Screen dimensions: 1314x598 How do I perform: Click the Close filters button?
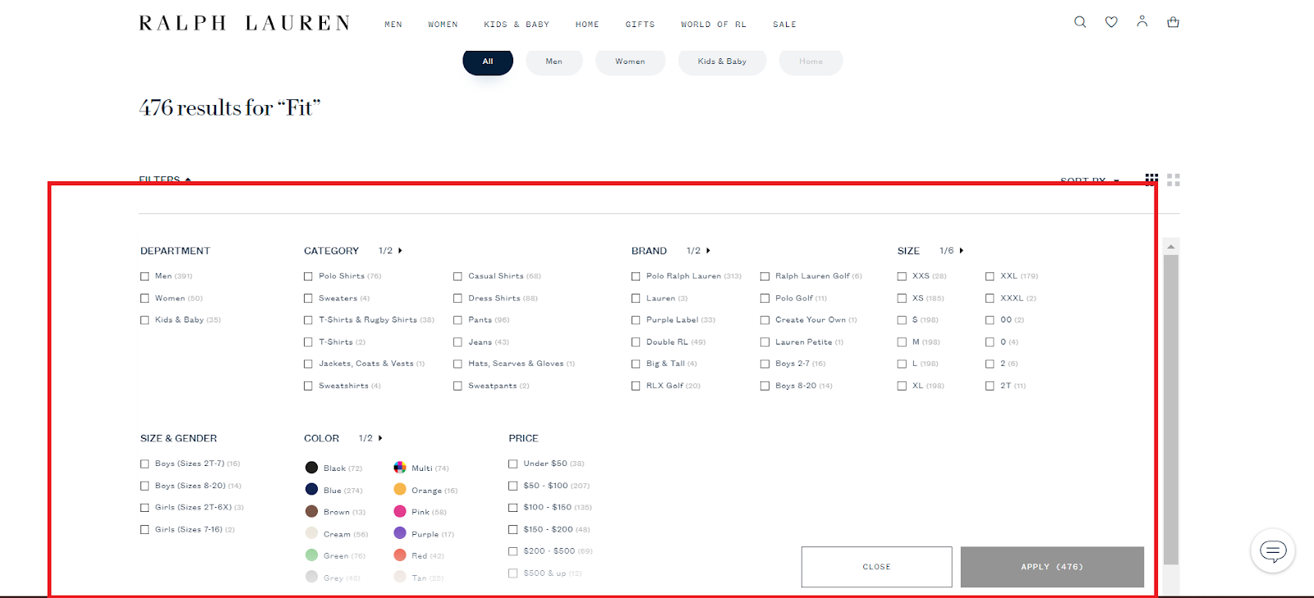click(876, 567)
